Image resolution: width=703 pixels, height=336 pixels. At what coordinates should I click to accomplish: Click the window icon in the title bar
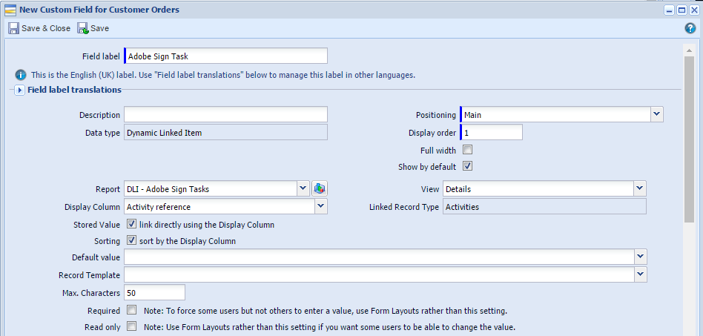(10, 10)
